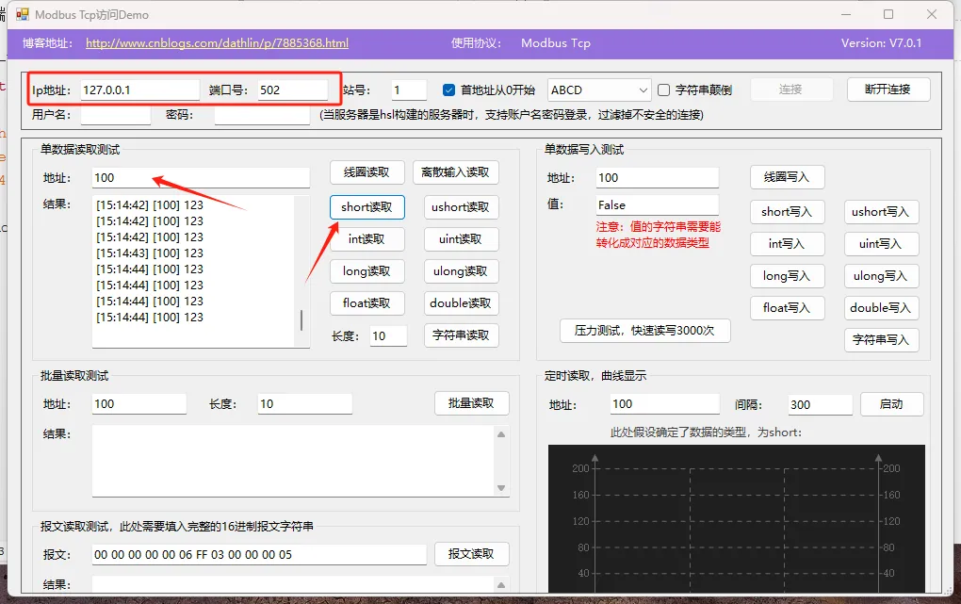961x604 pixels.
Task: Click the uint读取 button
Action: (x=461, y=239)
